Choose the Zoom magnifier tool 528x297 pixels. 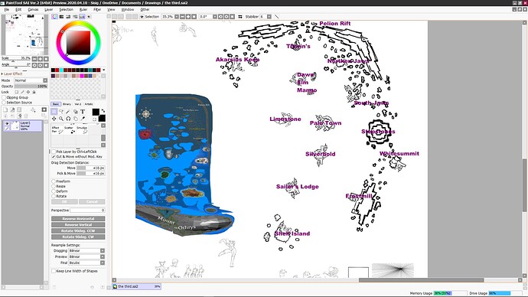click(x=61, y=119)
